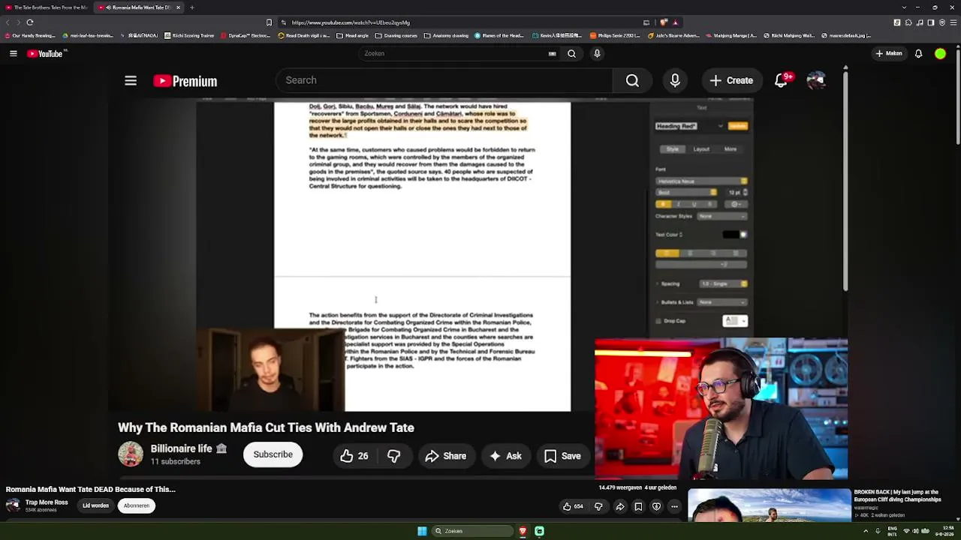Open the Character Styles None dropdown
This screenshot has height=540, width=961.
pyautogui.click(x=722, y=216)
